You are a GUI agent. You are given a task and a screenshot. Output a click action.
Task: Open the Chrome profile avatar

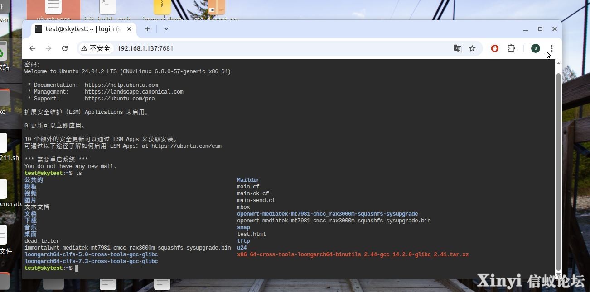pyautogui.click(x=536, y=48)
